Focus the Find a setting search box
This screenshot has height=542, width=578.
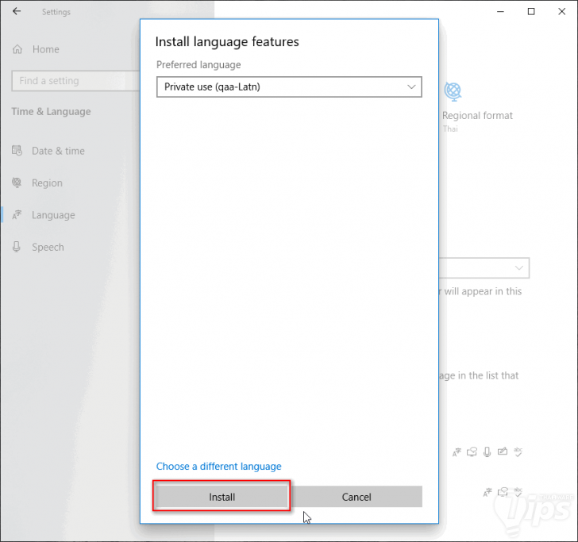click(x=75, y=81)
